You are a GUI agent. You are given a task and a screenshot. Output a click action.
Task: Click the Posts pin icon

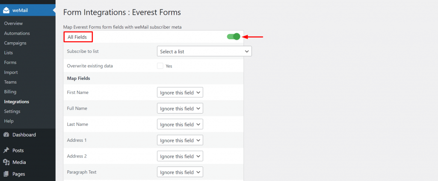(6, 150)
